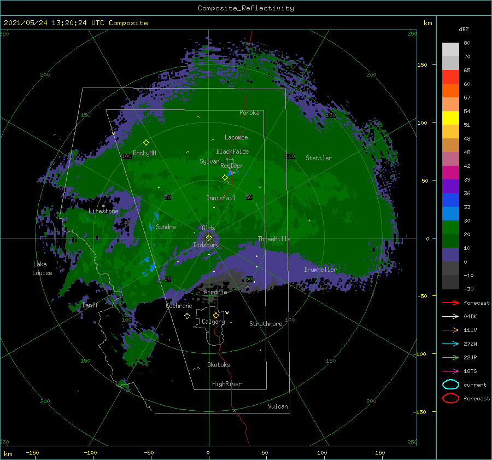
Task: Select the Sylvan label
Action: click(x=209, y=161)
